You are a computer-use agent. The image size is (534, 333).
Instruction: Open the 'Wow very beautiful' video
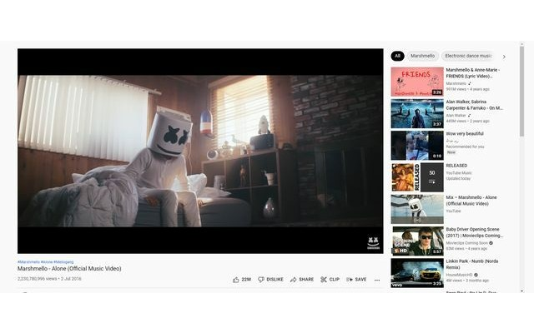coord(417,145)
